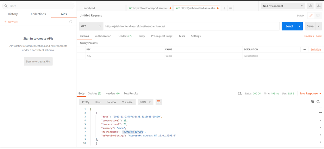Screen dimensions: 324x149
Task: Click the Key cell in query params
Action: coord(124,56)
